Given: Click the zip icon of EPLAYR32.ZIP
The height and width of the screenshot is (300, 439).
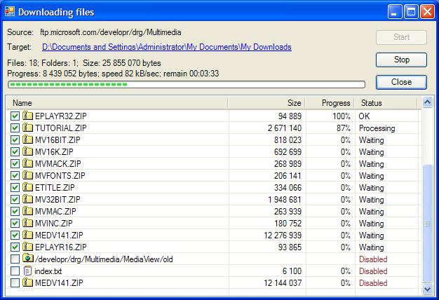Looking at the screenshot, I should coord(27,116).
